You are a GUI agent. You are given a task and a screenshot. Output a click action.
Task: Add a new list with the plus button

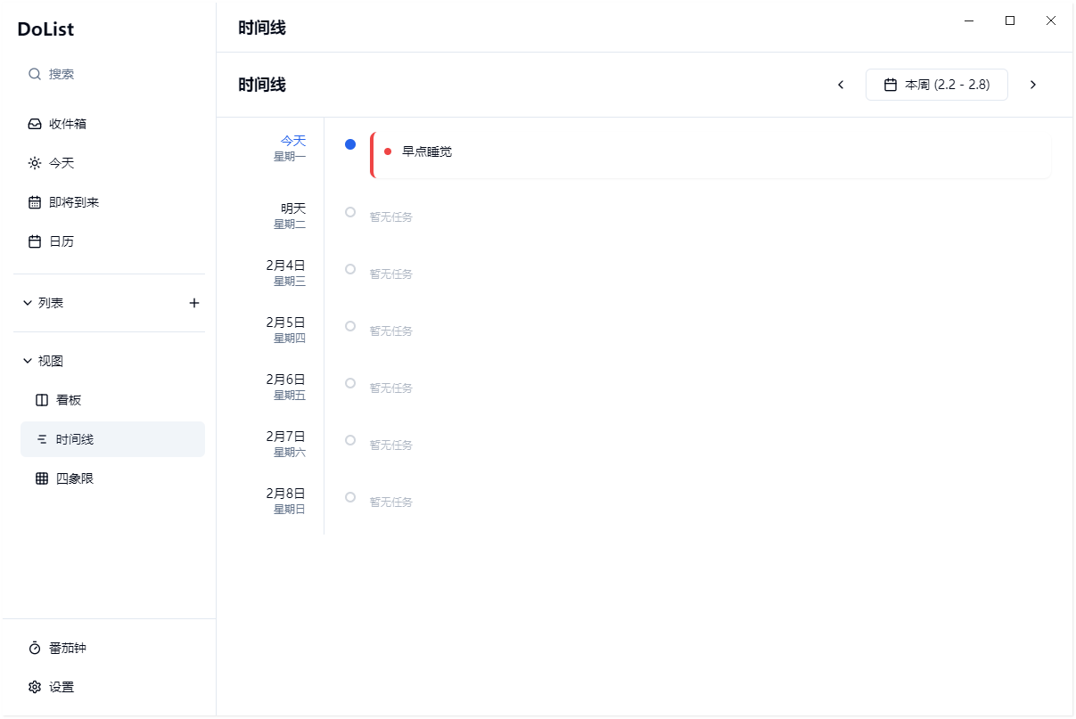pos(194,303)
